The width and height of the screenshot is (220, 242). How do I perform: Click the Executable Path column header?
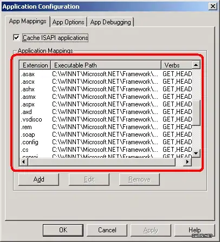click(106, 65)
